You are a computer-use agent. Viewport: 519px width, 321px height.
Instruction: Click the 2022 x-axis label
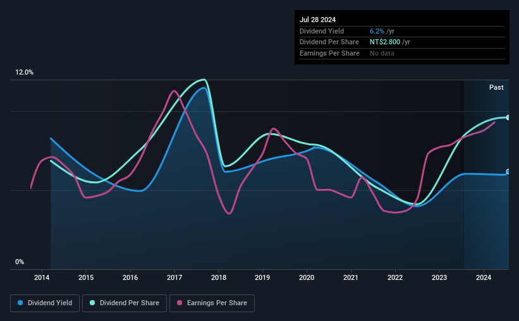[395, 277]
